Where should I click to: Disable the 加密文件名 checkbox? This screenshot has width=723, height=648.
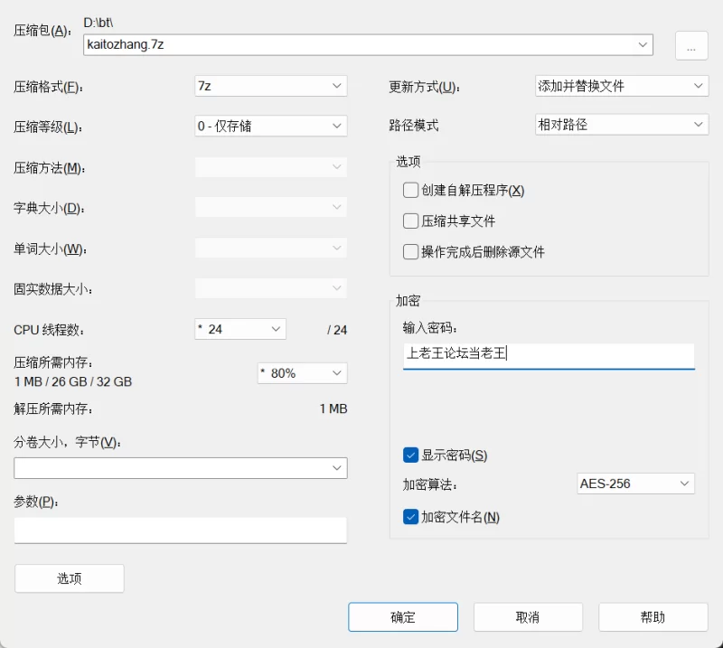pos(410,517)
